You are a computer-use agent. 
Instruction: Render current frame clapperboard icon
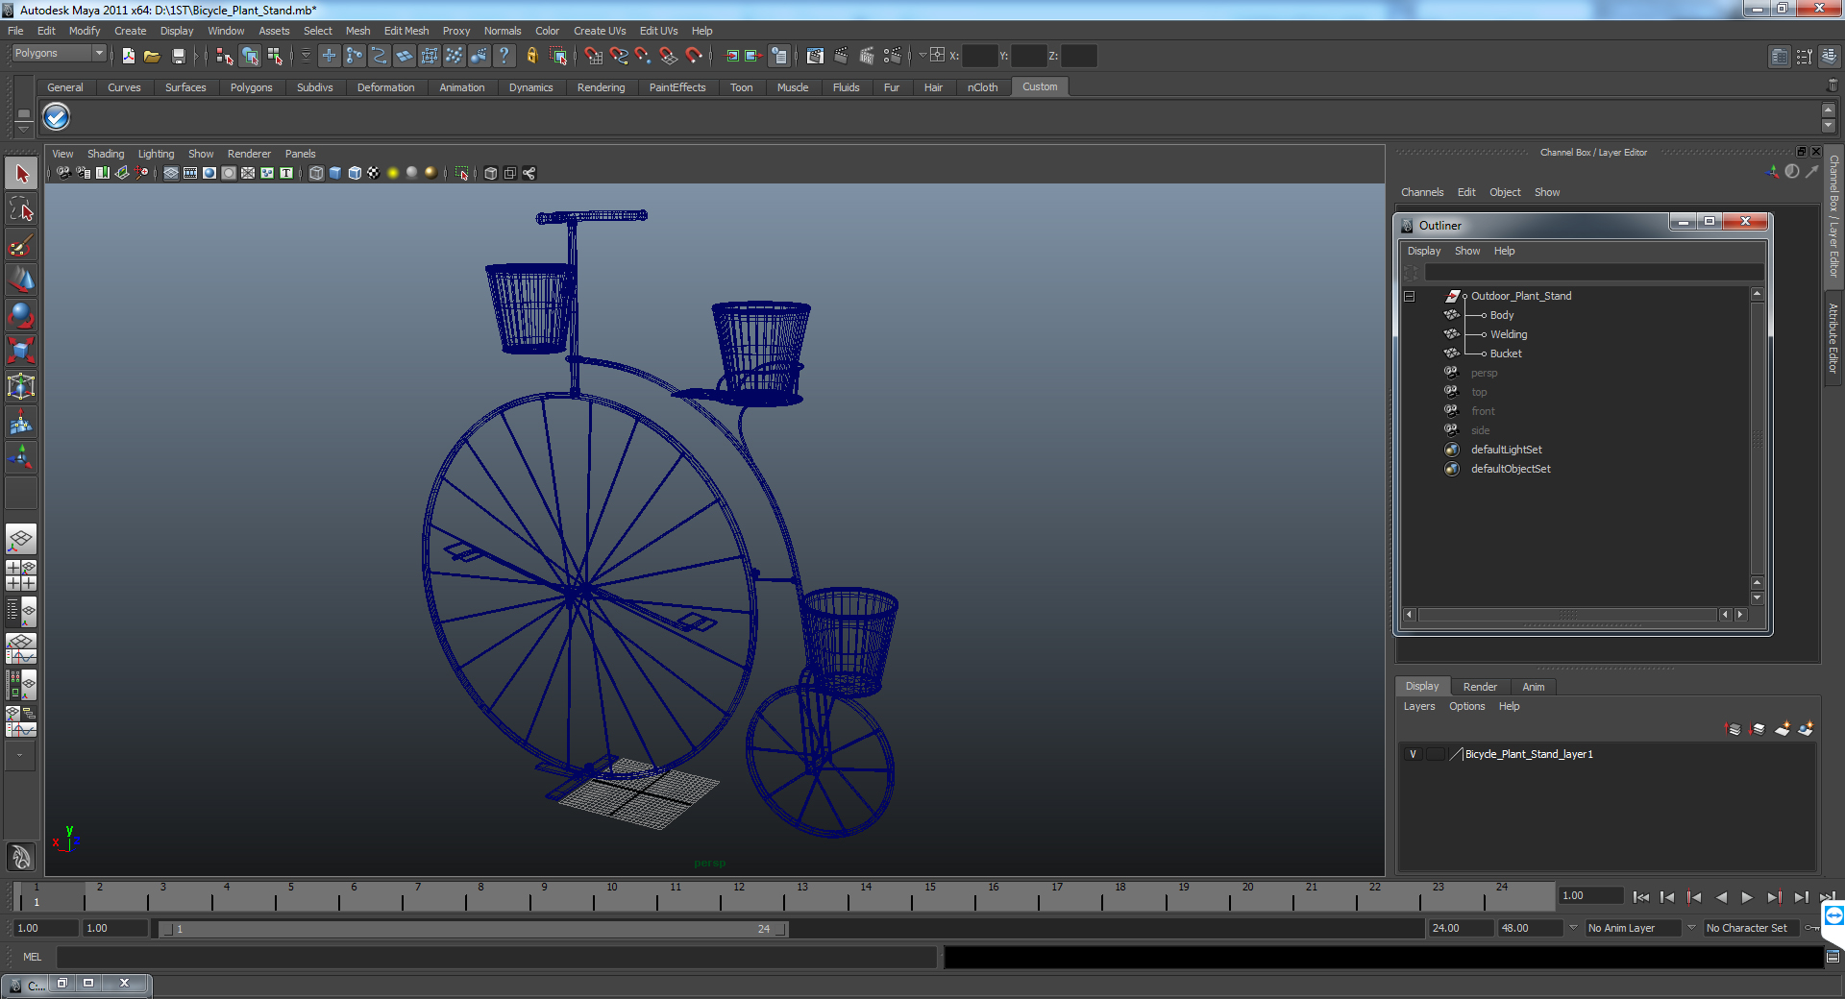point(841,56)
